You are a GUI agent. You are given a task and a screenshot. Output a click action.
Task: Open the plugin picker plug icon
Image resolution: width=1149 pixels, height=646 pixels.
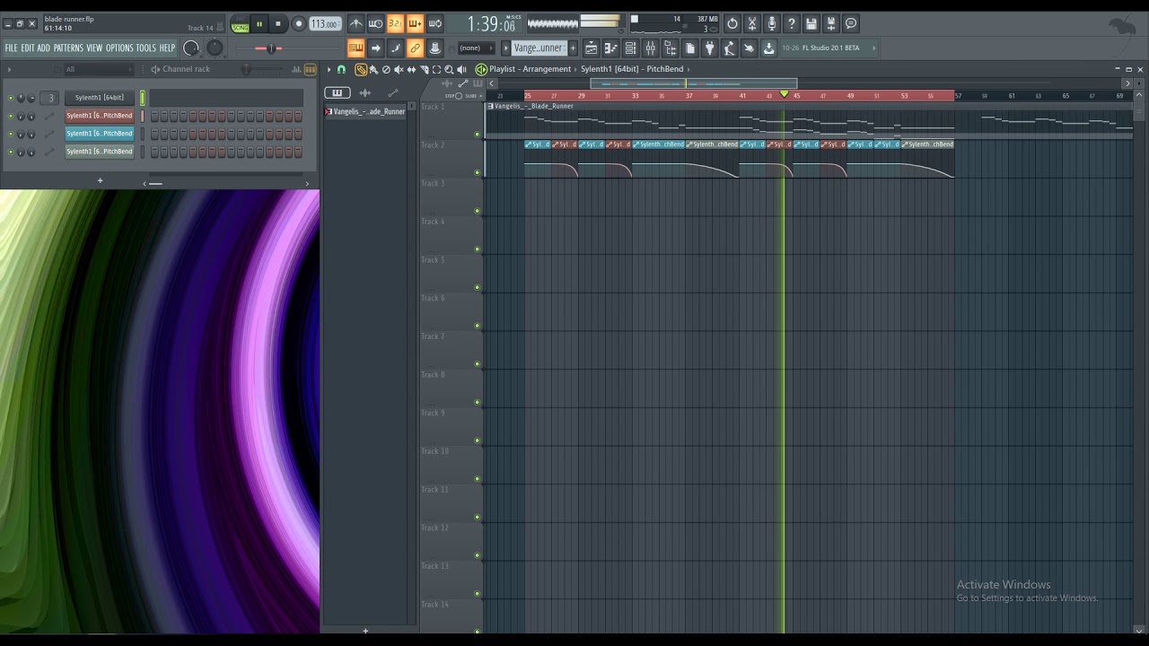(x=709, y=48)
